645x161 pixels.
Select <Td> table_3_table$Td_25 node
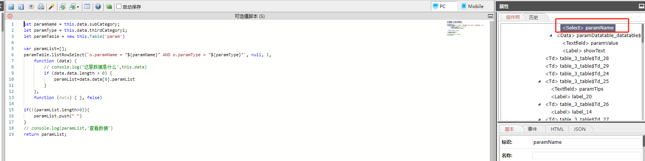(x=577, y=81)
